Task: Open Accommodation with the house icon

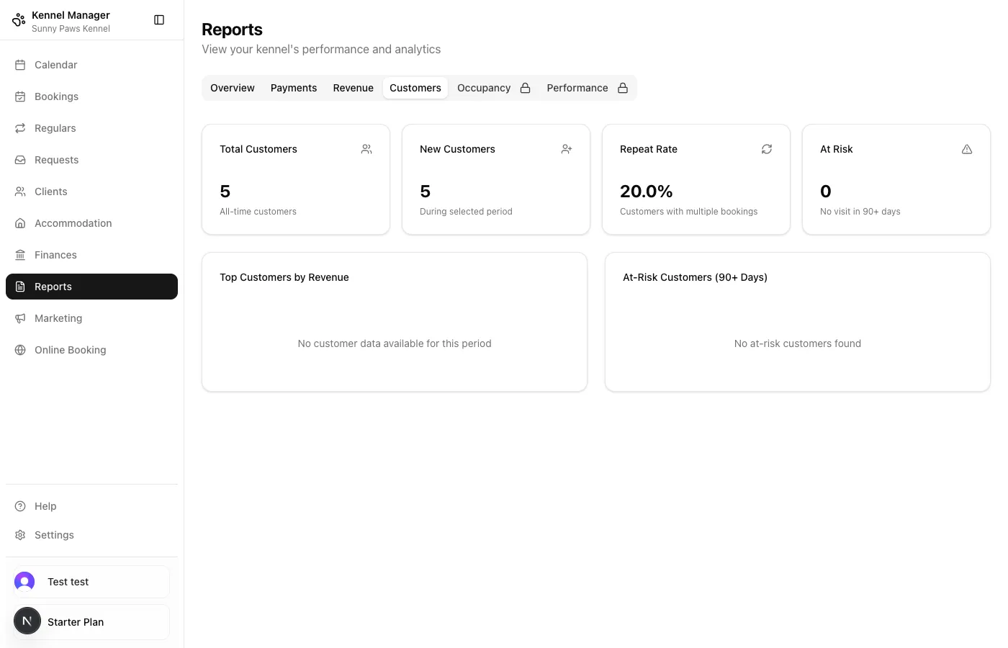Action: [x=20, y=223]
